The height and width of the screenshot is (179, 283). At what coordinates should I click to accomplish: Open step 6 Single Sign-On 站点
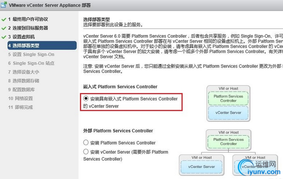tap(31, 63)
